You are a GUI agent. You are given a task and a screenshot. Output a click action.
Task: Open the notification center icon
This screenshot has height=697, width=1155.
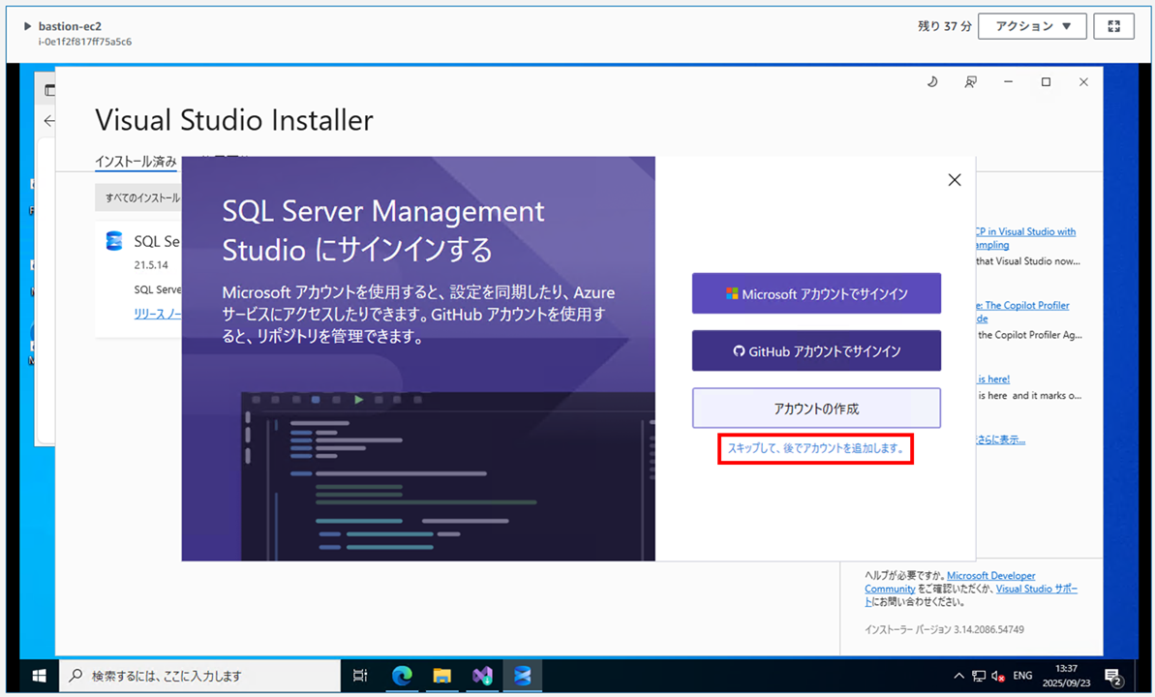pos(1113,677)
